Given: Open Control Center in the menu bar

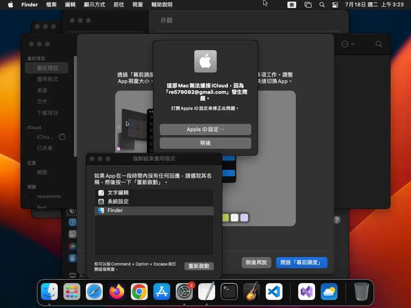Looking at the screenshot, I should 335,5.
